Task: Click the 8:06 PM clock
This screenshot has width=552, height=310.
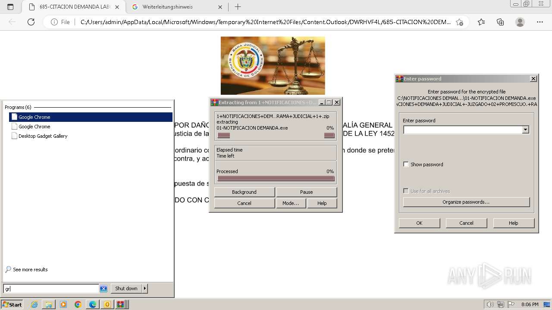Action: point(530,304)
